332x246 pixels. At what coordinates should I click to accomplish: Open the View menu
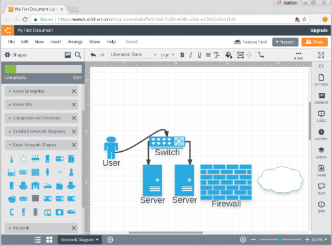[39, 42]
